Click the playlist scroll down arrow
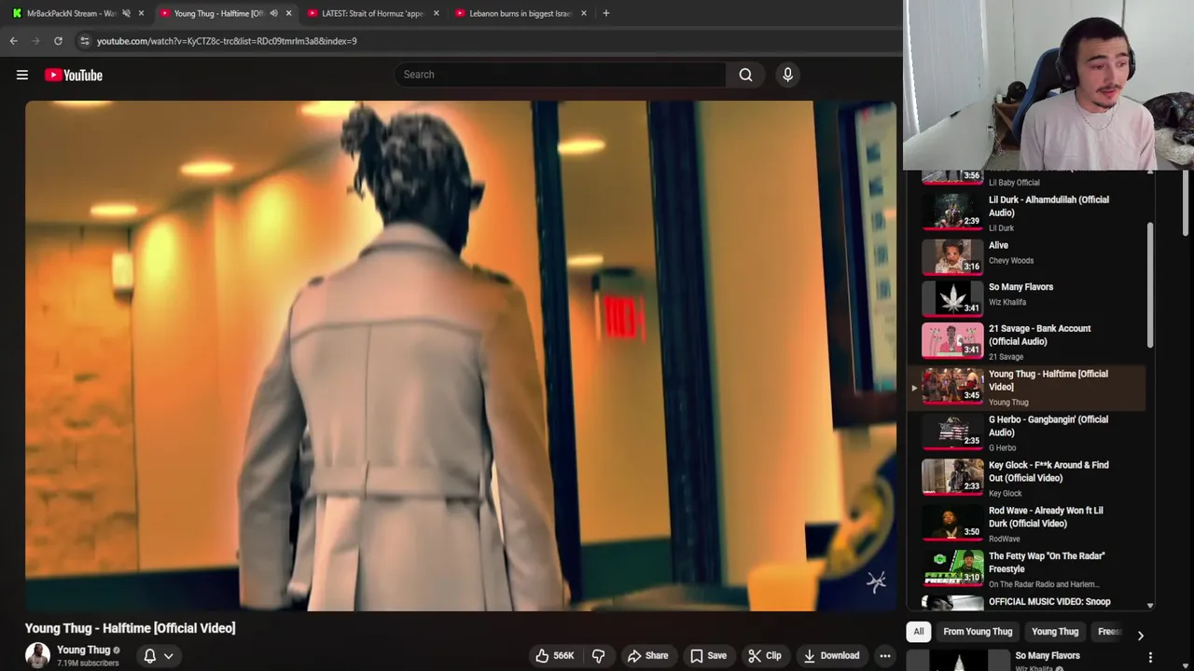The width and height of the screenshot is (1194, 671). [x=1150, y=606]
